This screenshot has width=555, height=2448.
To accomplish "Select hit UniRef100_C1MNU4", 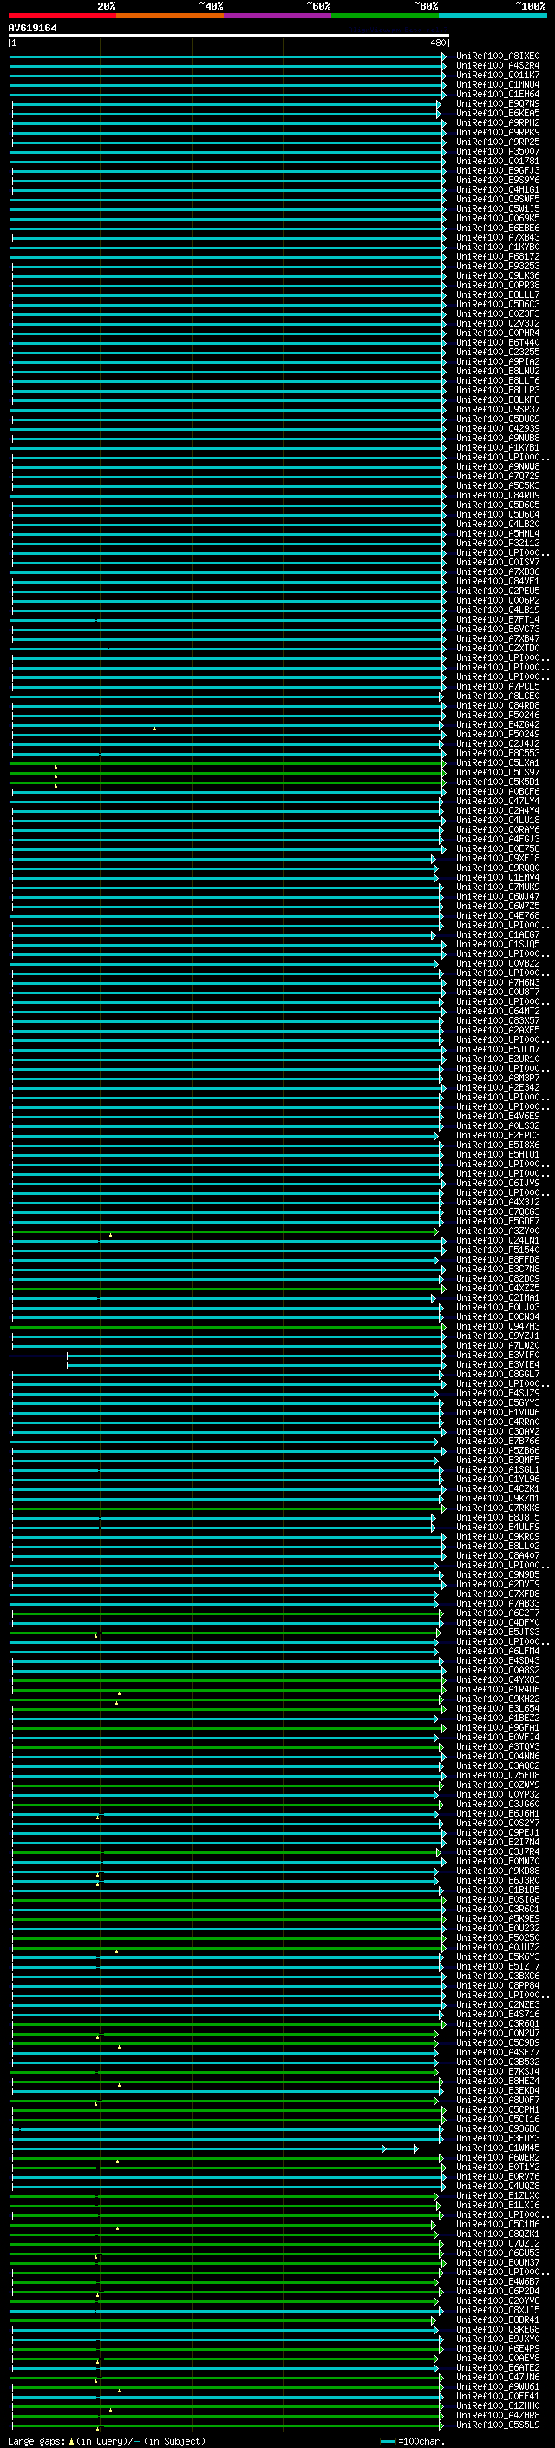I will 497,84.
